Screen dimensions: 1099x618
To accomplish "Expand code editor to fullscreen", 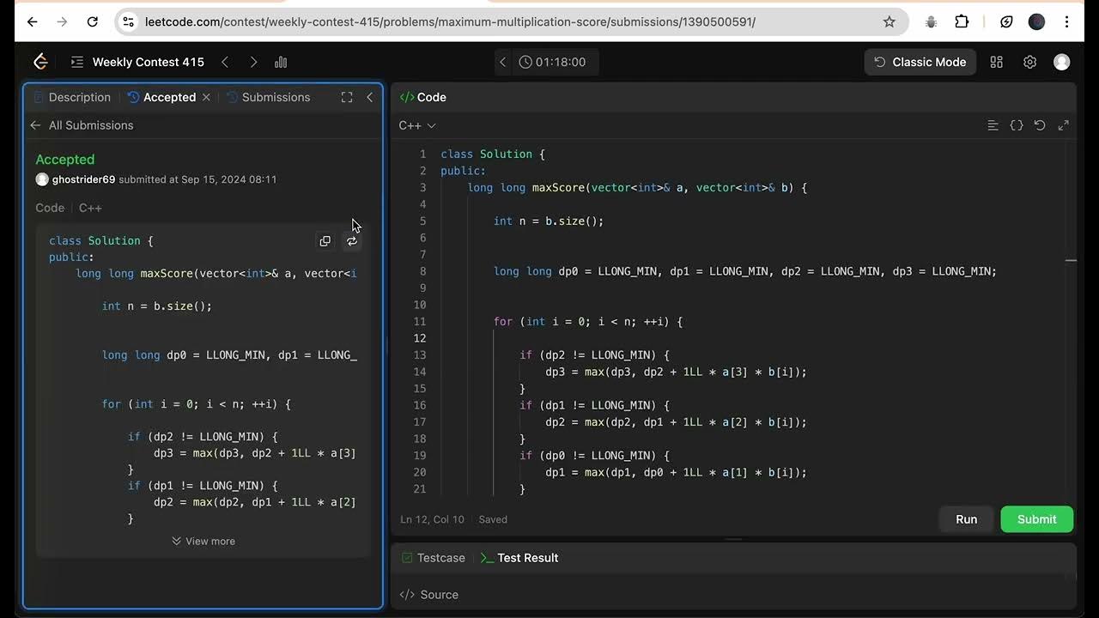I will (1063, 125).
